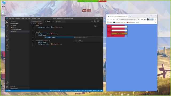
Task: Click the Chrome forward arrow
Action: (x=111, y=19)
